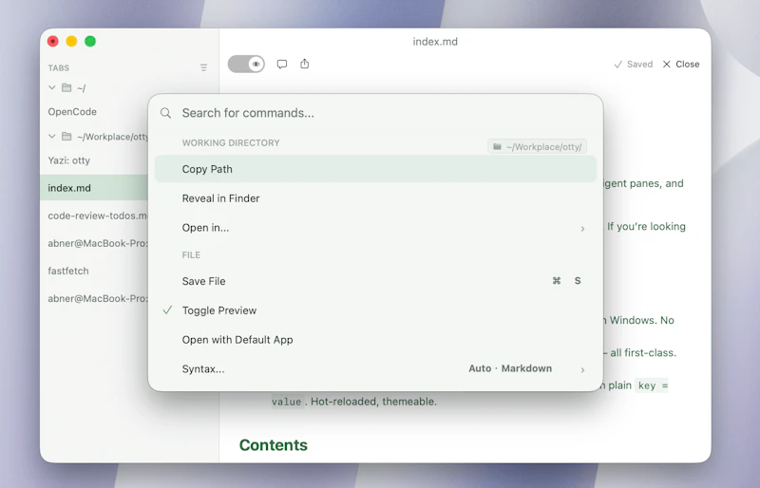Select the Copy Path command
The height and width of the screenshot is (488, 760).
(375, 169)
